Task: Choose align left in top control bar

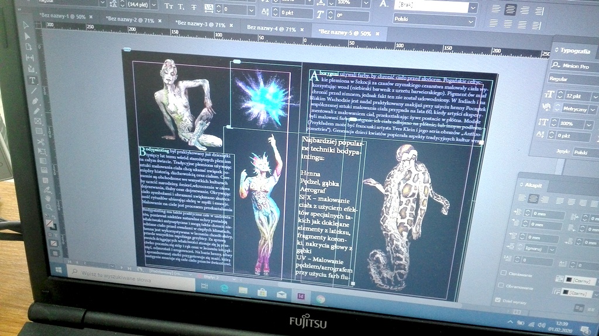Action: click(496, 8)
